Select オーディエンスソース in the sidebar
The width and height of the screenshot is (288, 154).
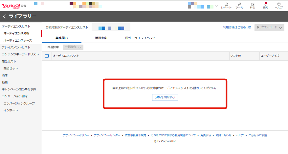18,40
